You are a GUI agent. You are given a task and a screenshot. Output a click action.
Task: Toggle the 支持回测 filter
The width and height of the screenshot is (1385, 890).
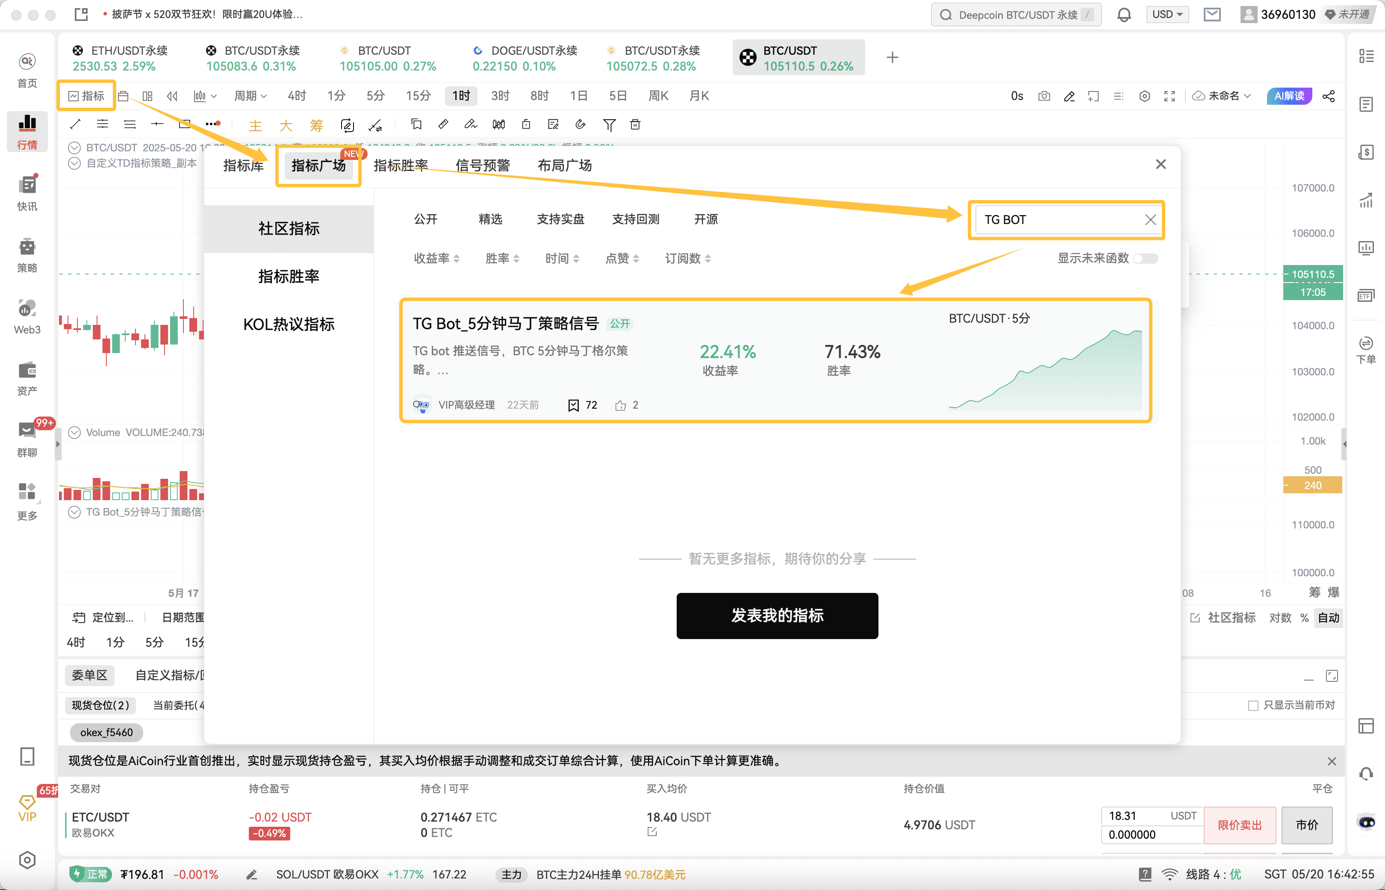coord(636,219)
